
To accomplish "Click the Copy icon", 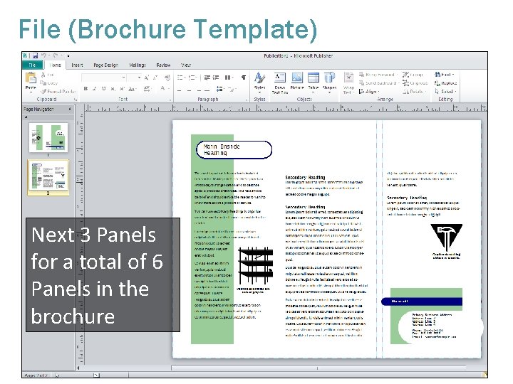I will 43,83.
